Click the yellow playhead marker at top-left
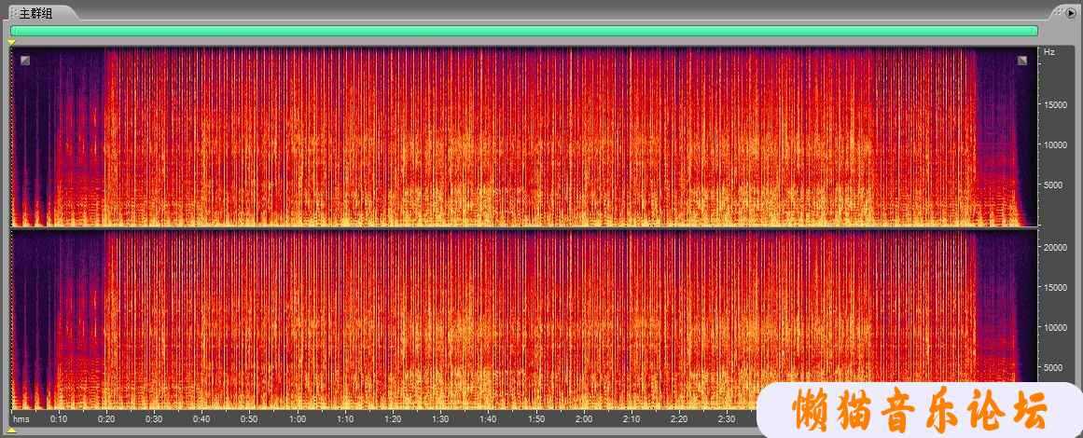1083x438 pixels. 11,42
